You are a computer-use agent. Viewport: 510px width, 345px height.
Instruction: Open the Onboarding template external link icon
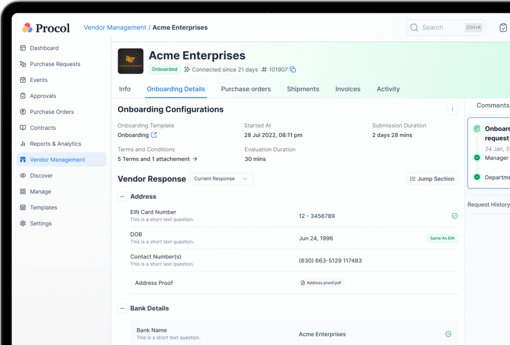(x=154, y=135)
